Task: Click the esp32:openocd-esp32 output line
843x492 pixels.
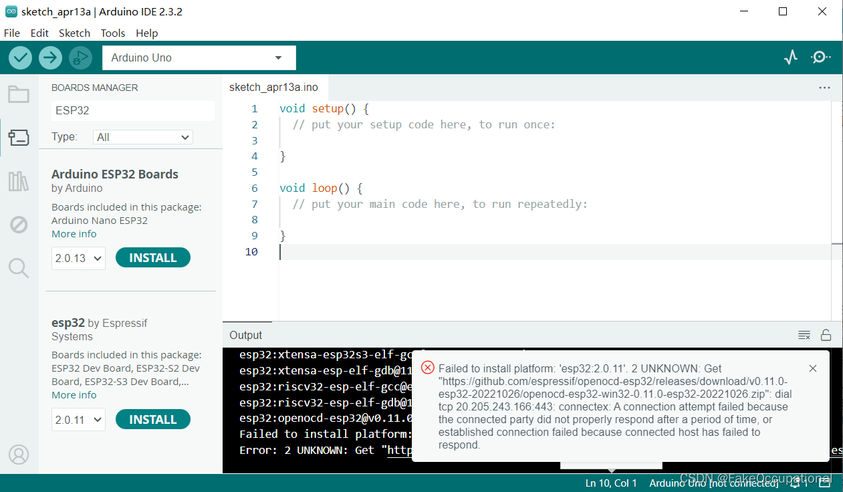Action: tap(326, 418)
